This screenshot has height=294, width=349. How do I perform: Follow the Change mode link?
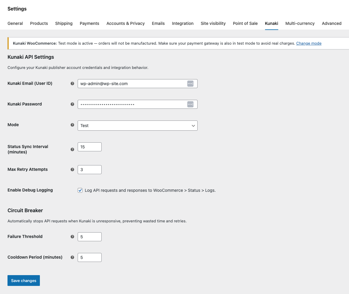tap(309, 43)
